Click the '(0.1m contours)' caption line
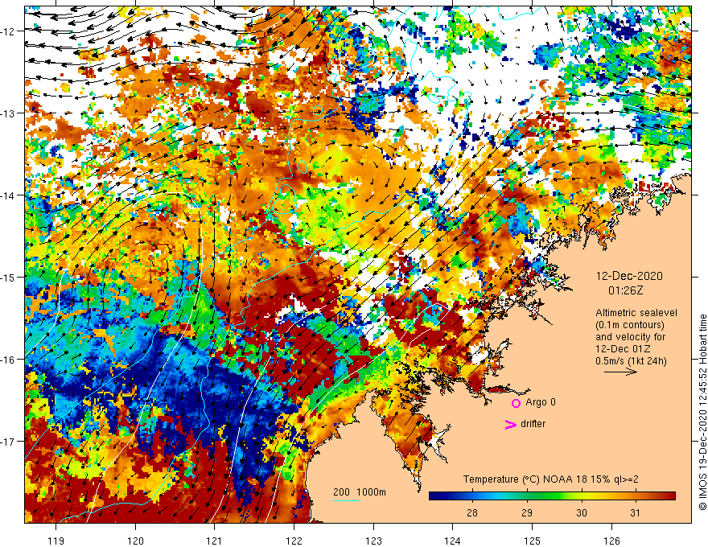 pyautogui.click(x=629, y=325)
